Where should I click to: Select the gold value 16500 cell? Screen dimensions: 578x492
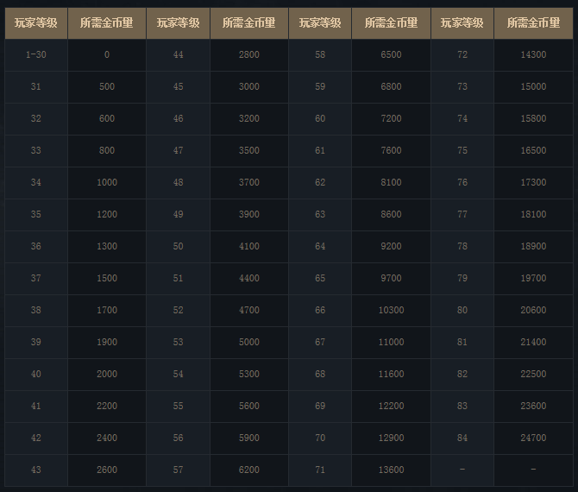coord(533,150)
